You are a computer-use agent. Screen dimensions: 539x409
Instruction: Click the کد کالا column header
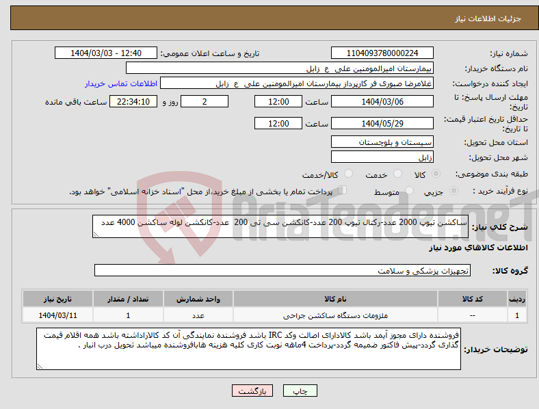(473, 299)
